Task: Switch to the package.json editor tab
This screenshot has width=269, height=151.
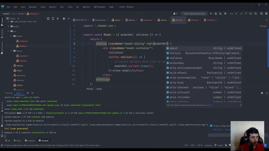Action: point(100,20)
